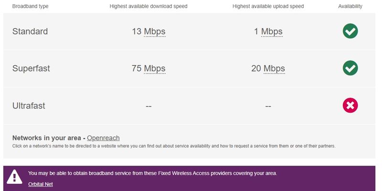
Task: Select the Standard broadband row label
Action: (x=30, y=32)
